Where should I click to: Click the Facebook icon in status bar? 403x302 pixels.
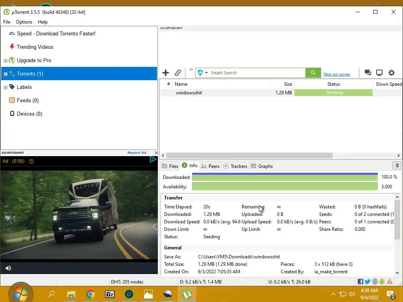coord(360,282)
